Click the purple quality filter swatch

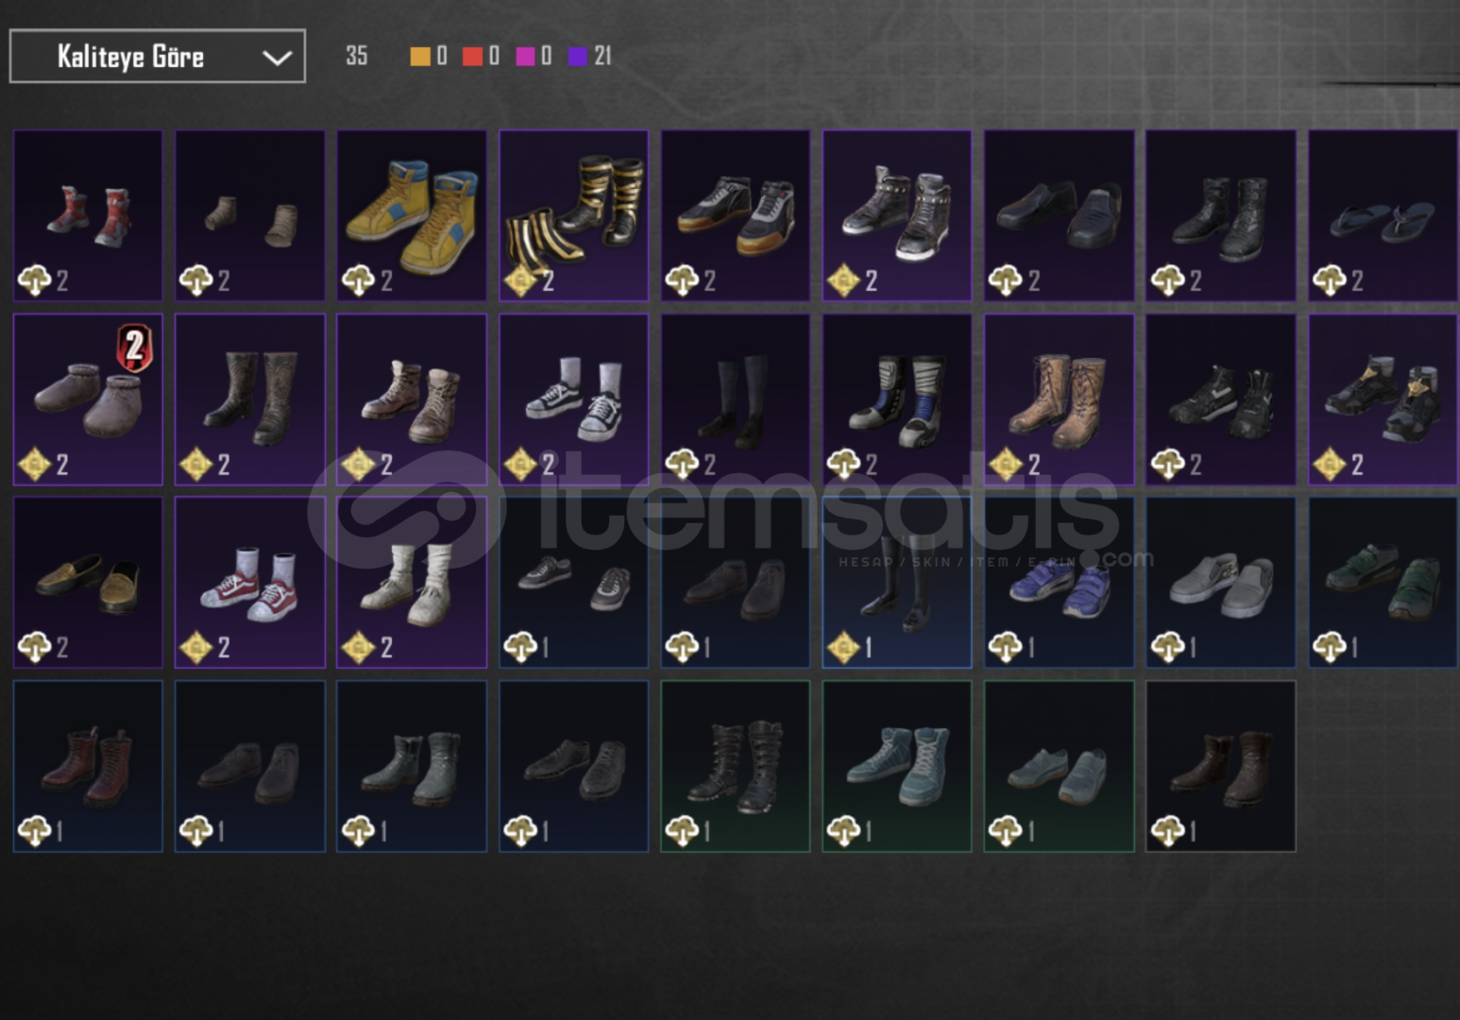click(x=577, y=57)
